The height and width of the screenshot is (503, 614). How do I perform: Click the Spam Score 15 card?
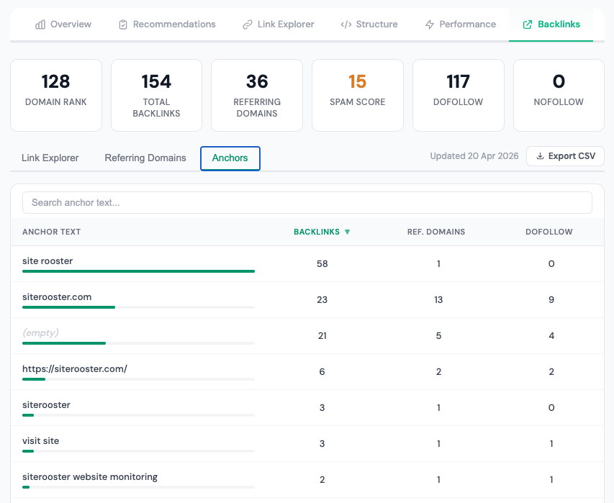pyautogui.click(x=358, y=95)
